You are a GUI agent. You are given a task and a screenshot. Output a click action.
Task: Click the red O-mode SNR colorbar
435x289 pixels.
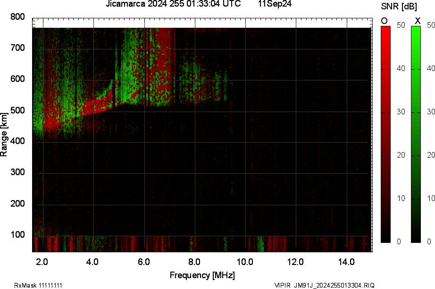tap(385, 134)
